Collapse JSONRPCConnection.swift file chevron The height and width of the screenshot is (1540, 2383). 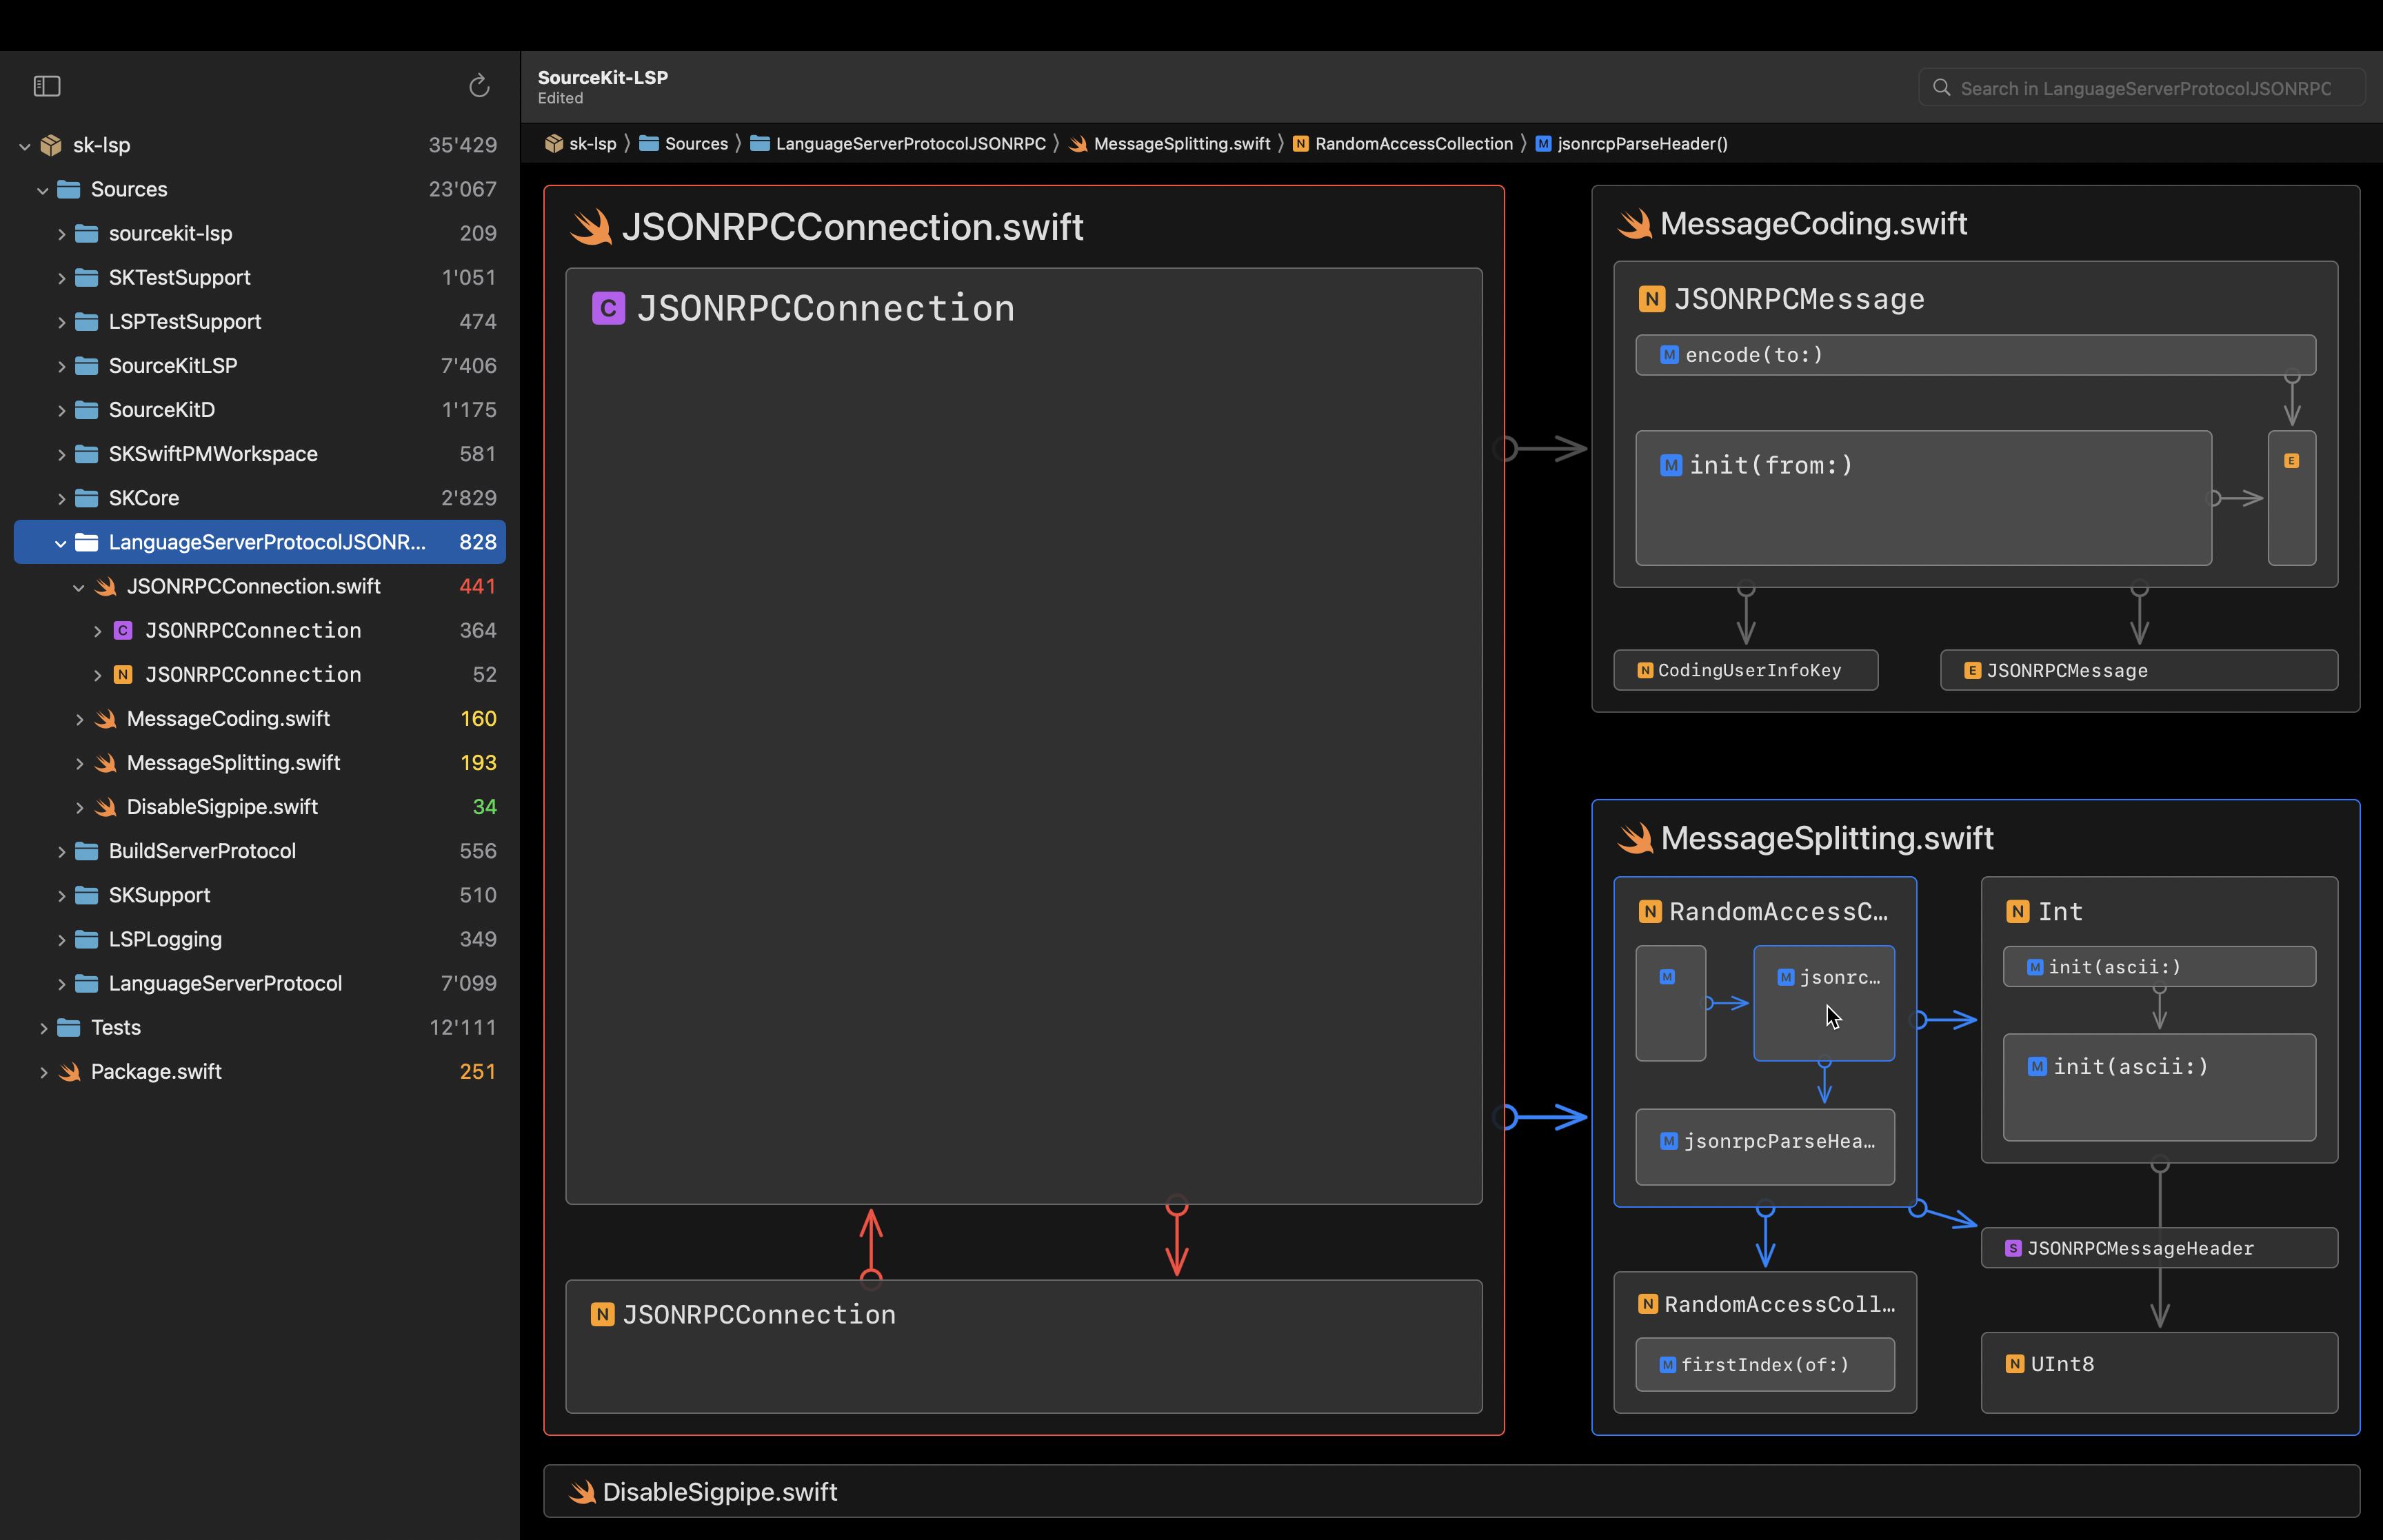[x=79, y=587]
